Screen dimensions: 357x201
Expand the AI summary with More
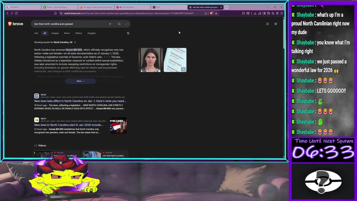(x=80, y=81)
